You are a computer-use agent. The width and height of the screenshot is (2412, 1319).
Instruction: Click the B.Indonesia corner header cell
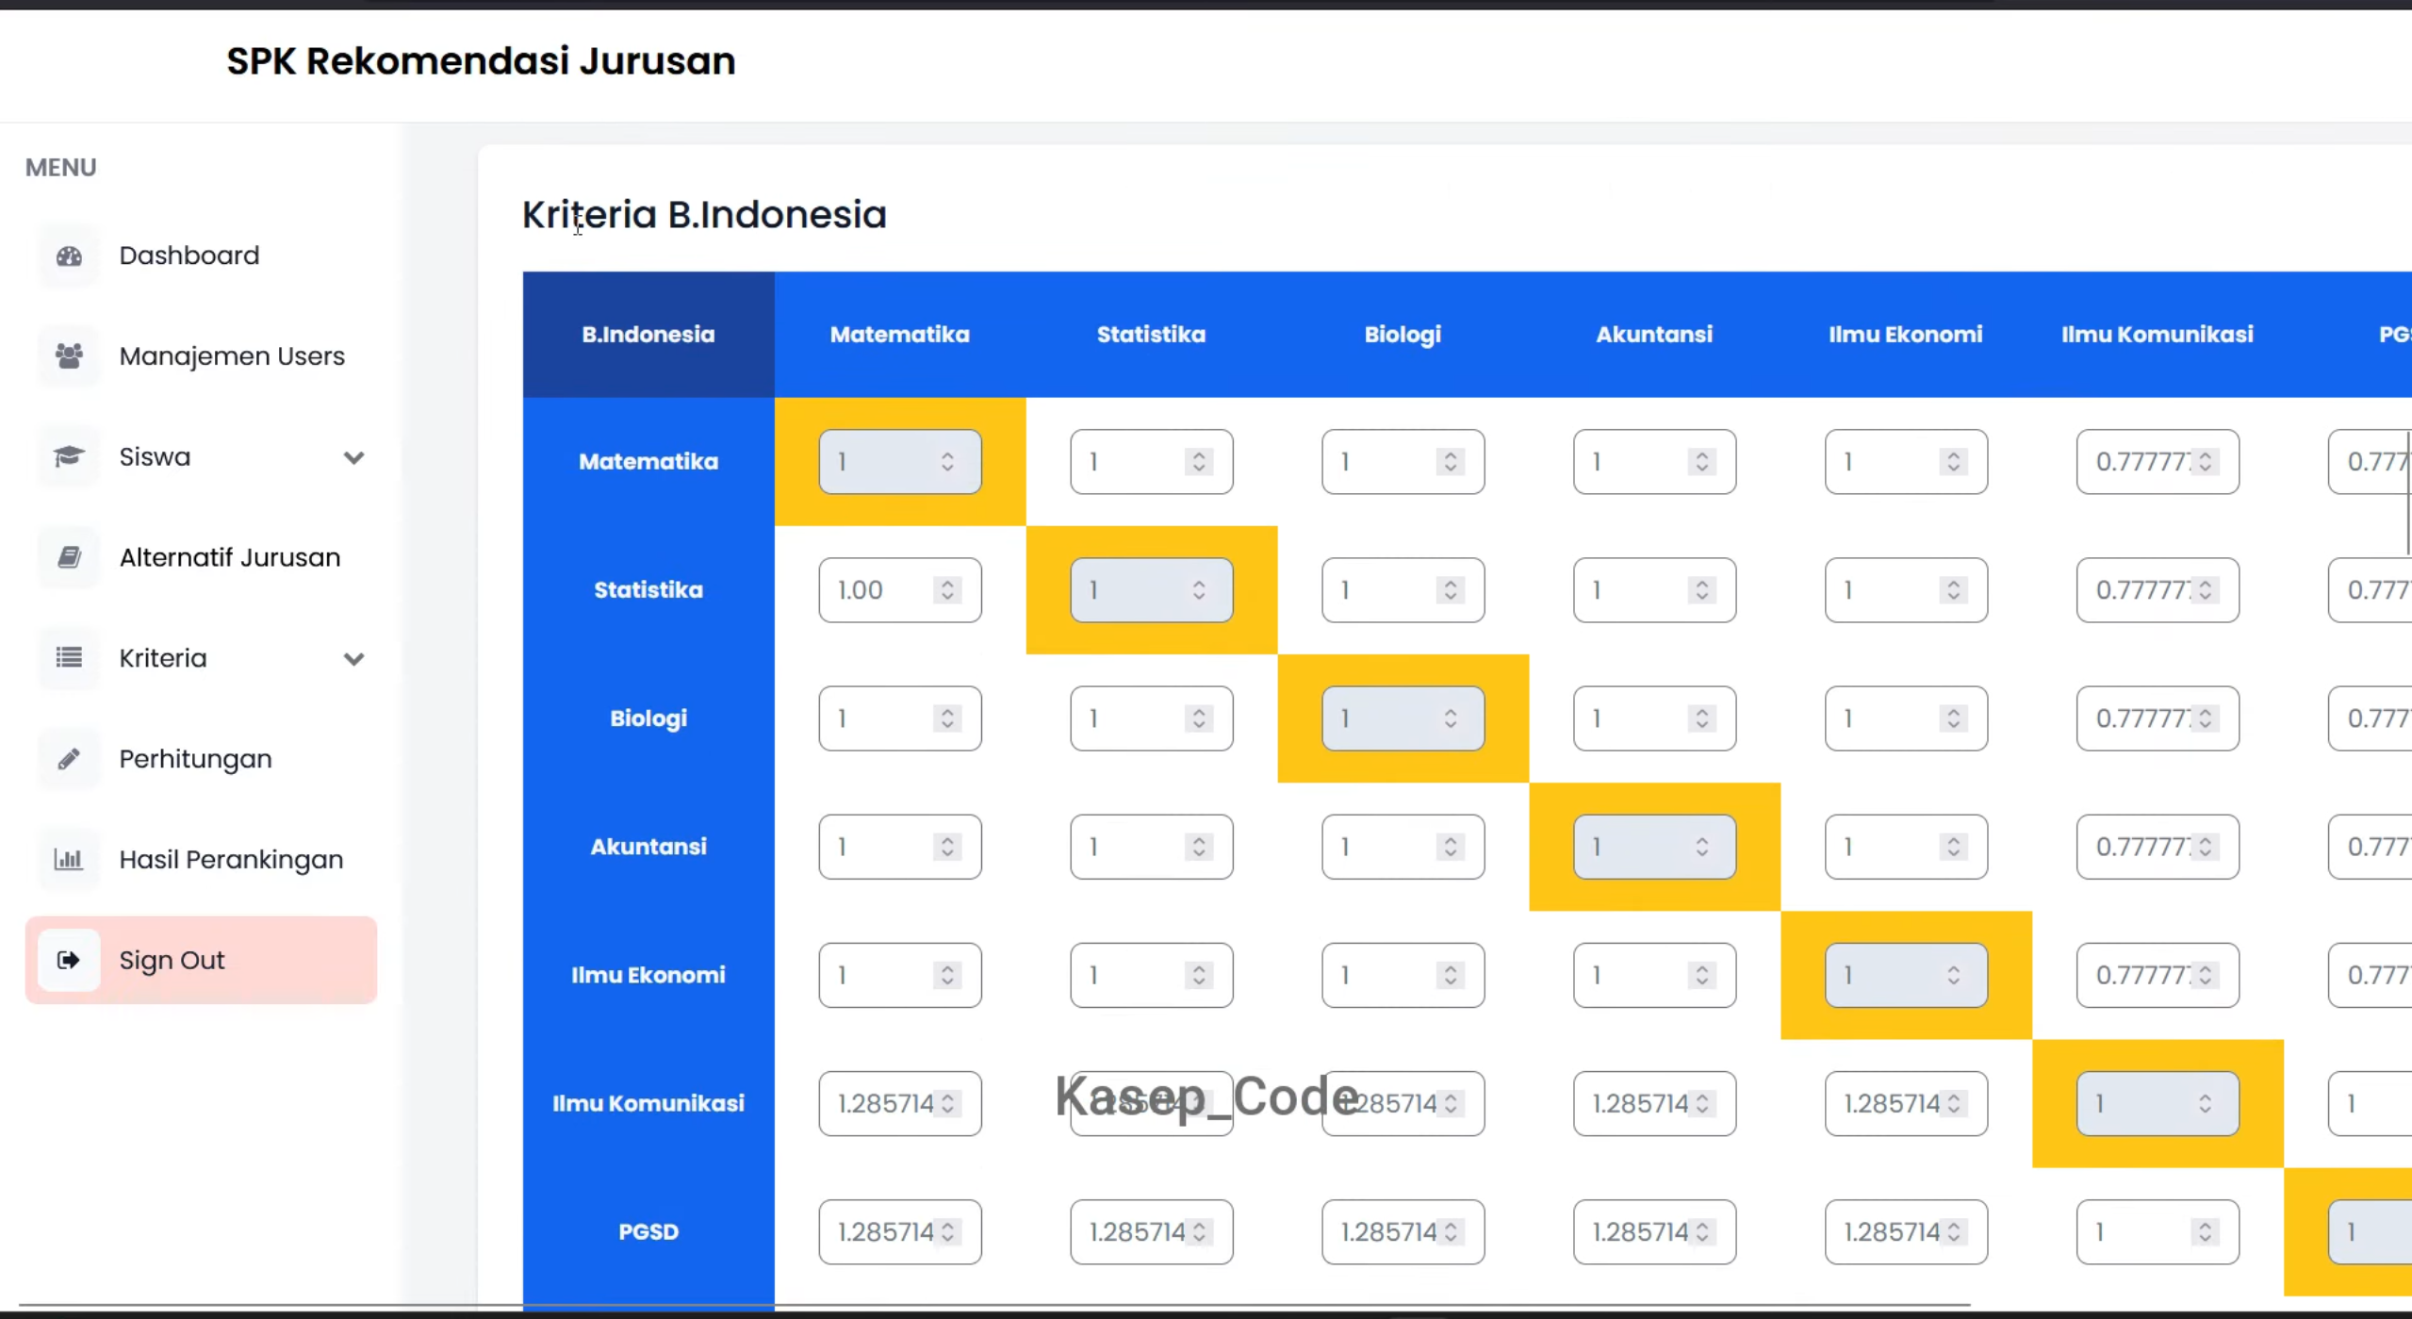point(648,335)
